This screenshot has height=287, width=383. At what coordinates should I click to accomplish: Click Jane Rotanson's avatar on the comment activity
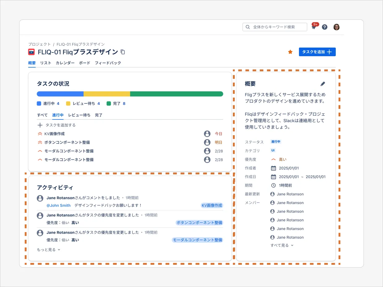pyautogui.click(x=40, y=198)
